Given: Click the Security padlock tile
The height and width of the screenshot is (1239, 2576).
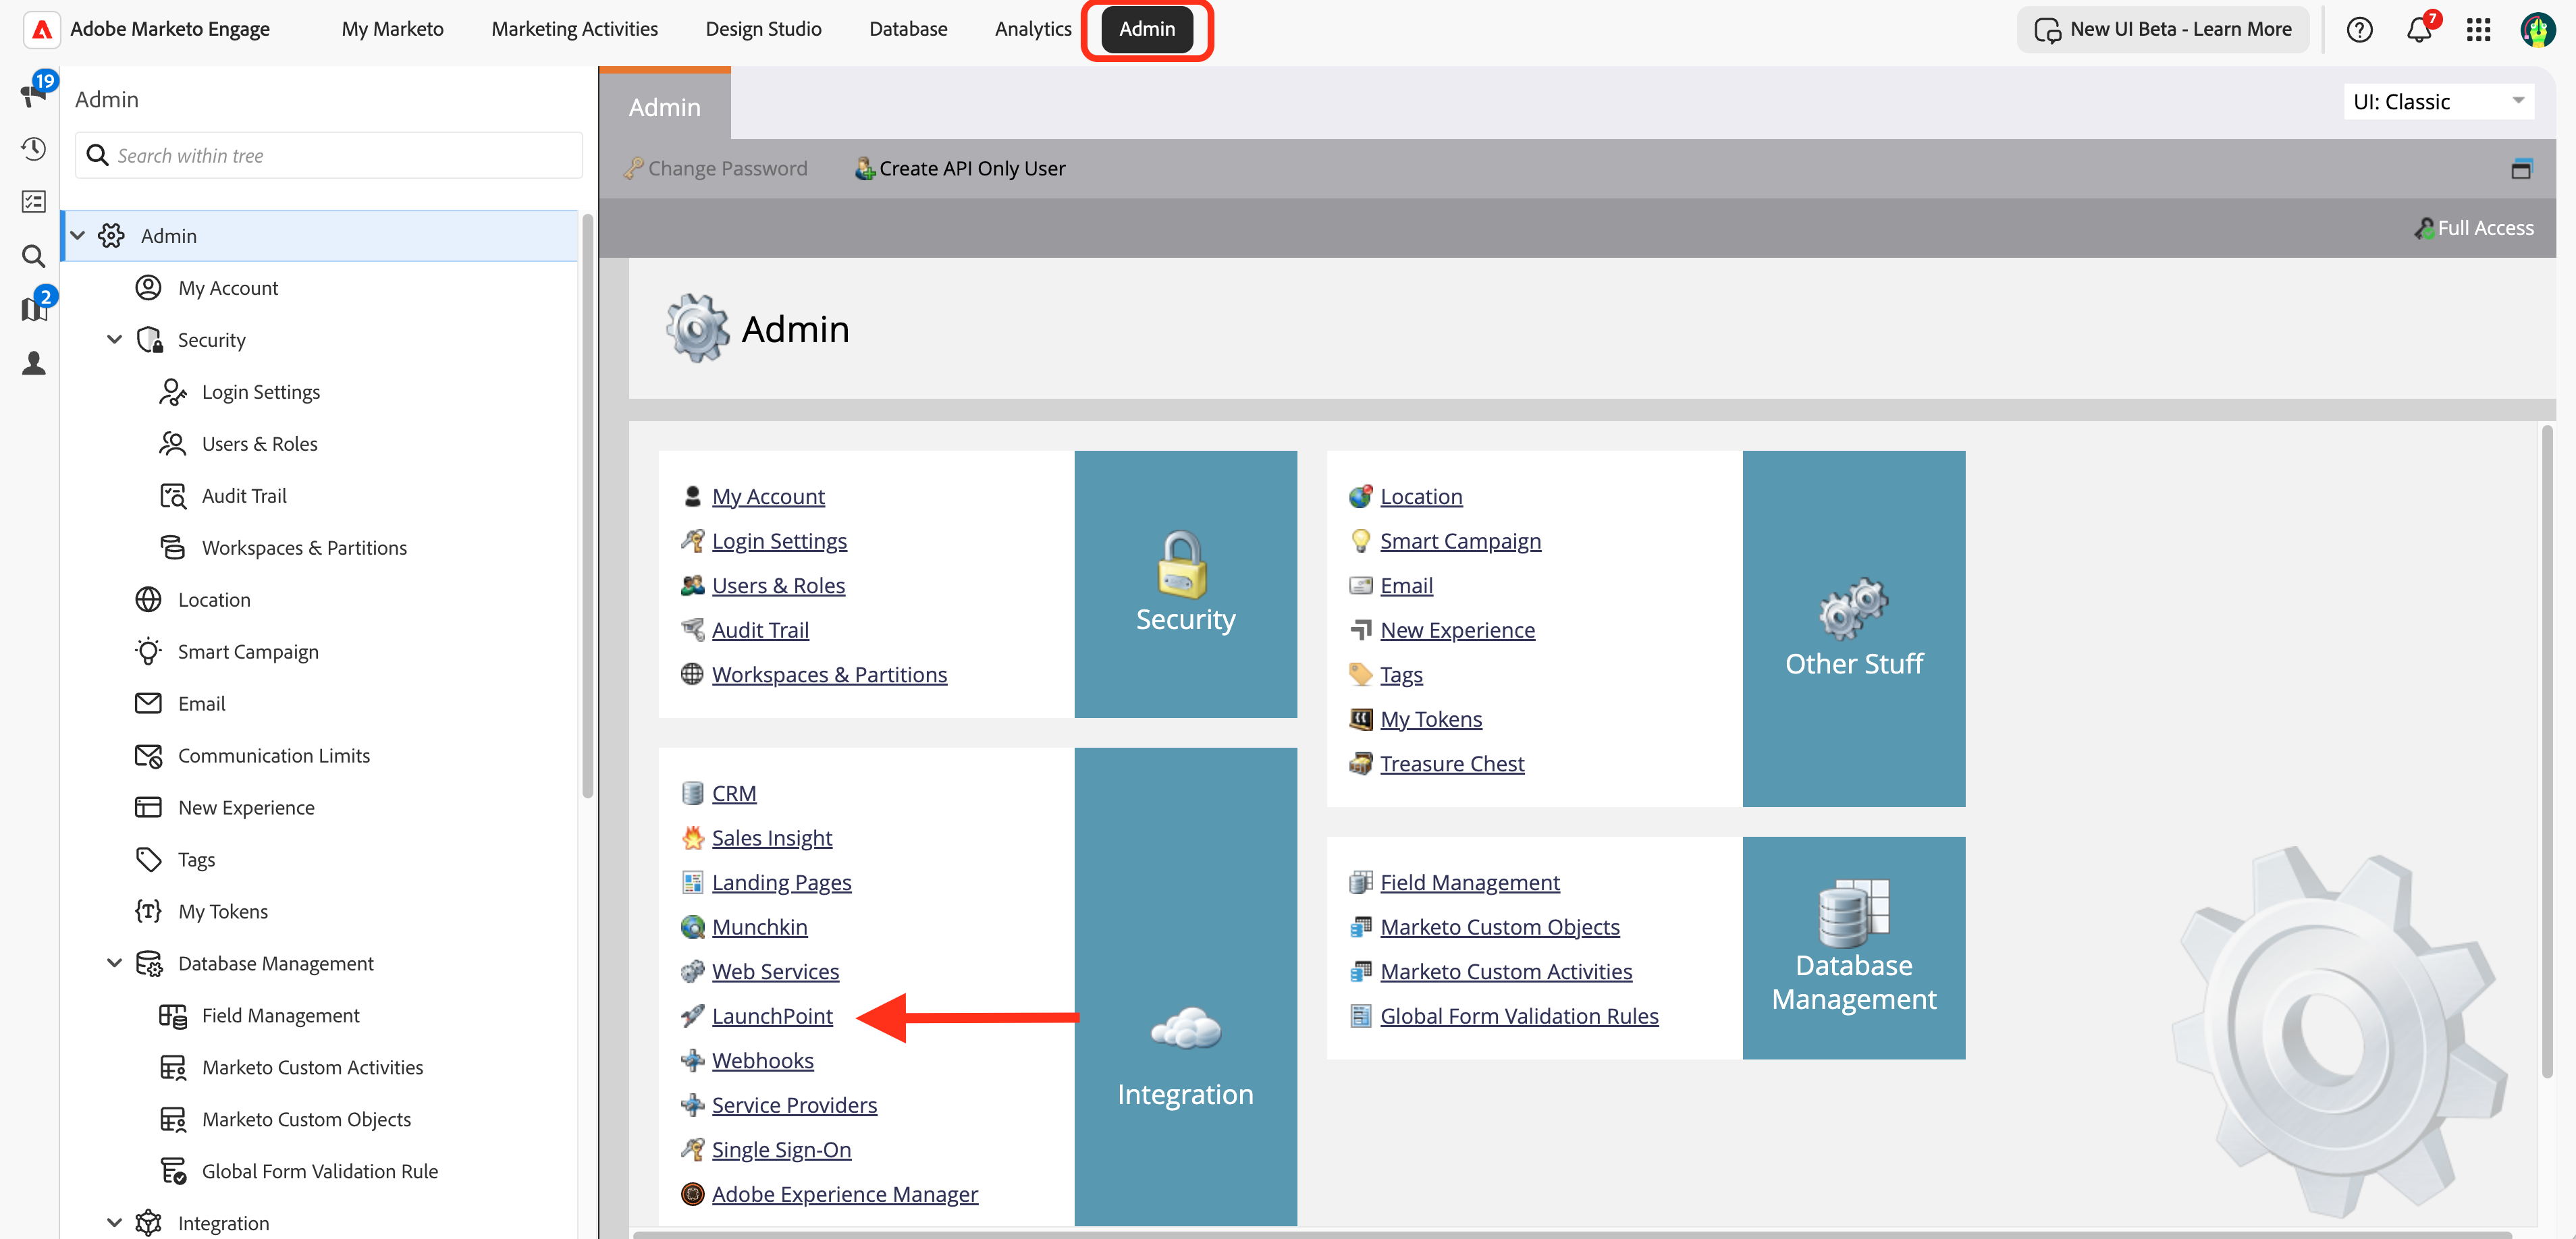Looking at the screenshot, I should pos(1185,584).
